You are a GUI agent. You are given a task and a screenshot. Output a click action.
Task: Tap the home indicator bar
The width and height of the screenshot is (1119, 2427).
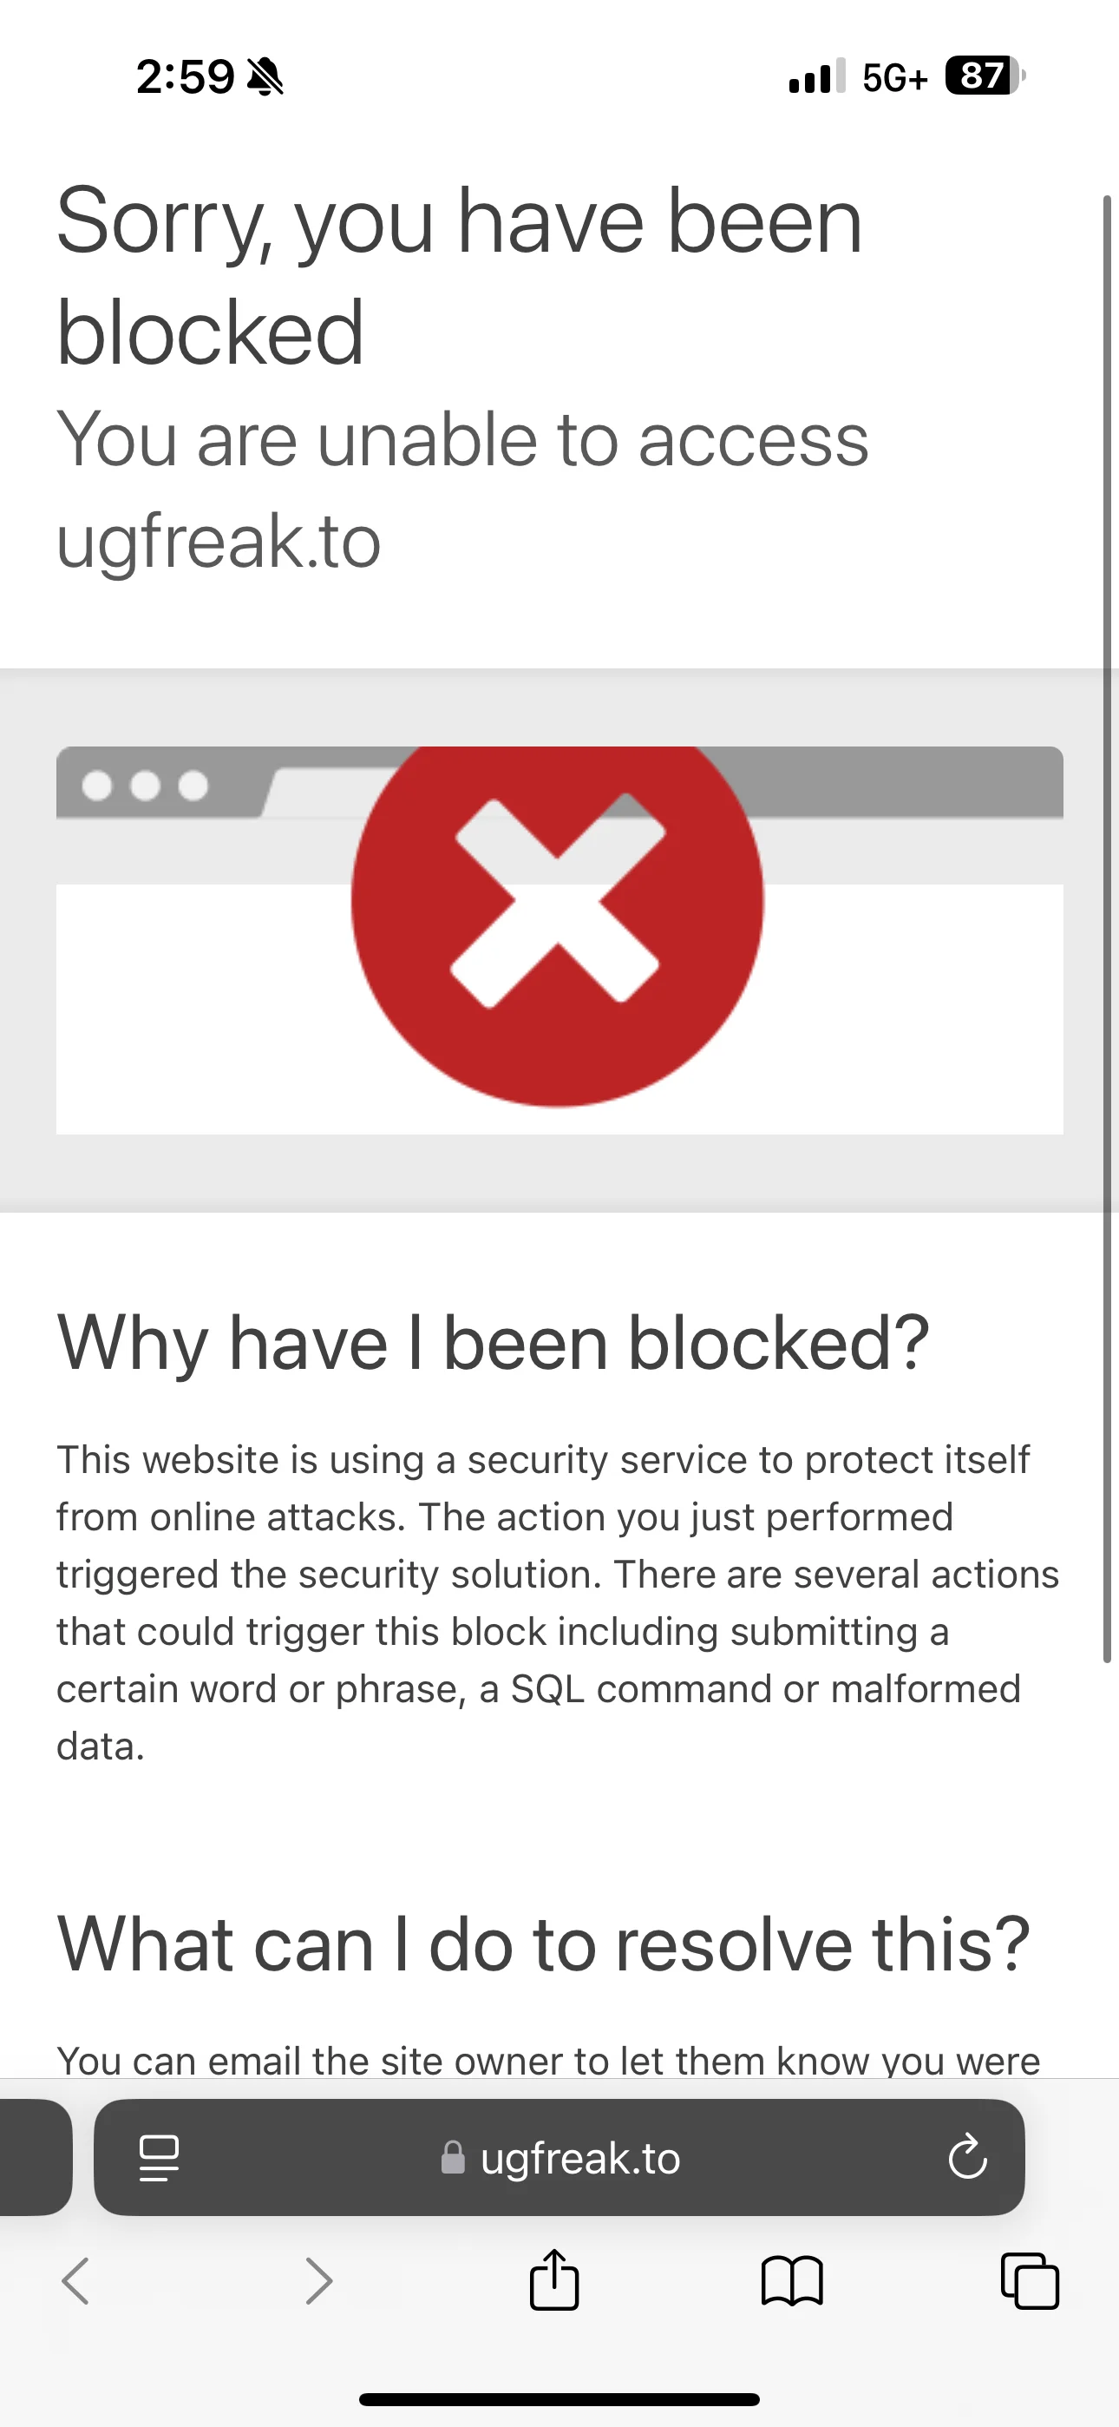point(559,2398)
